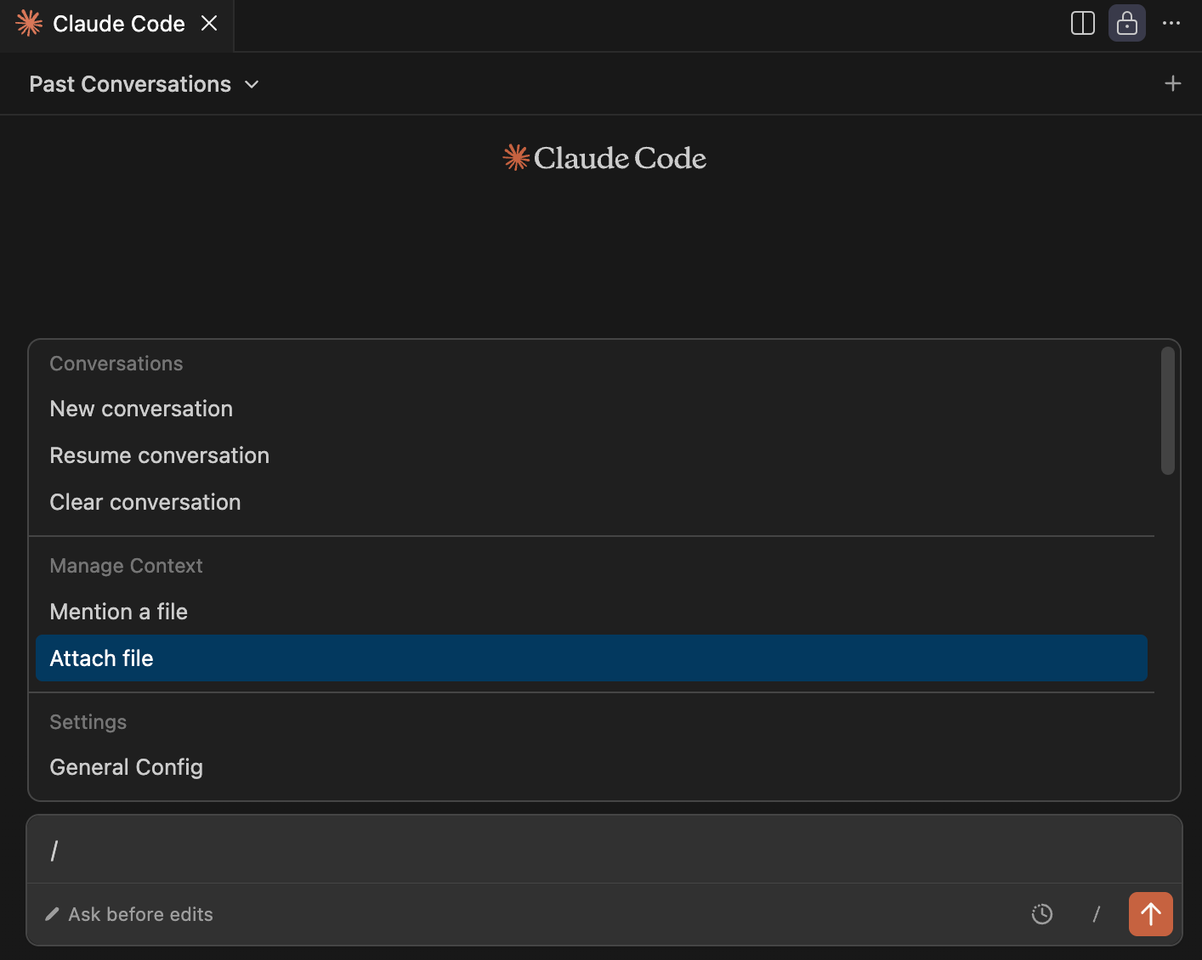1202x960 pixels.
Task: Open General Config under Settings
Action: tap(126, 767)
